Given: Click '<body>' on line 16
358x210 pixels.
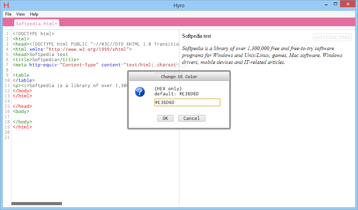Looking at the screenshot, I should click(21, 112).
